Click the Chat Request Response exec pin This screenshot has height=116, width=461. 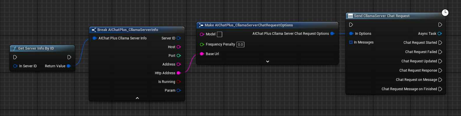pyautogui.click(x=440, y=70)
